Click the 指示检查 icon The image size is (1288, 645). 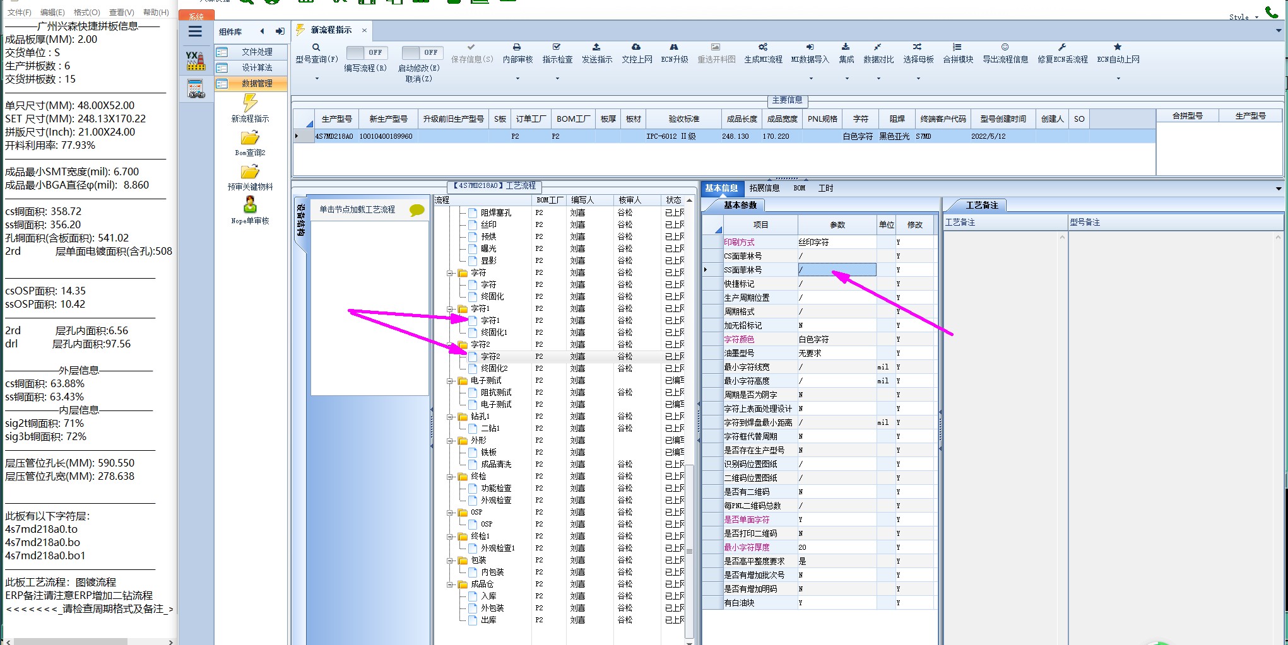557,47
